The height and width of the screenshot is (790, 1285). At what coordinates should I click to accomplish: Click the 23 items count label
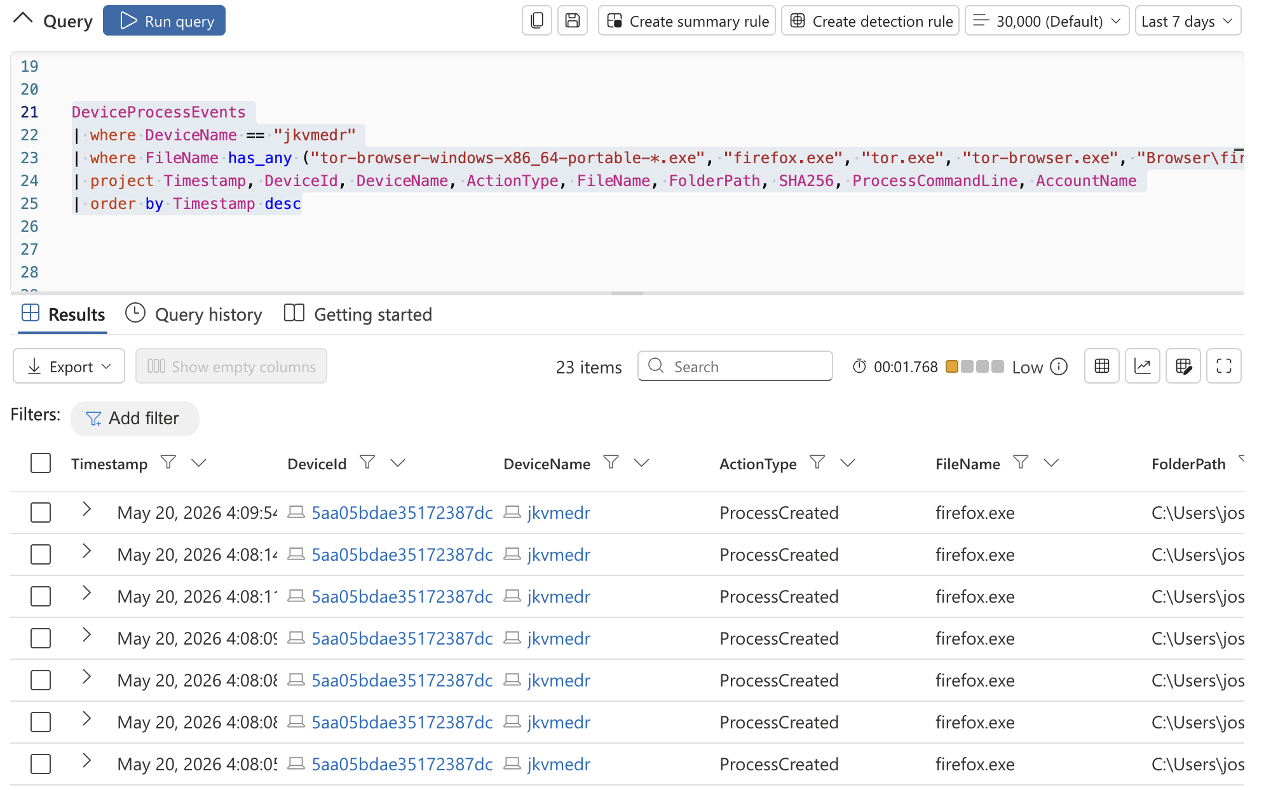[589, 367]
